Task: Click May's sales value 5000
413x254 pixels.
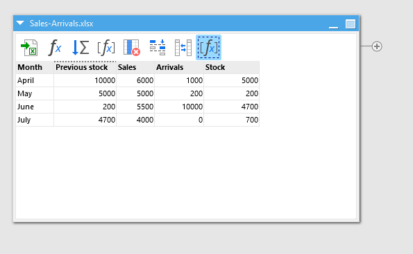Action: pos(135,93)
